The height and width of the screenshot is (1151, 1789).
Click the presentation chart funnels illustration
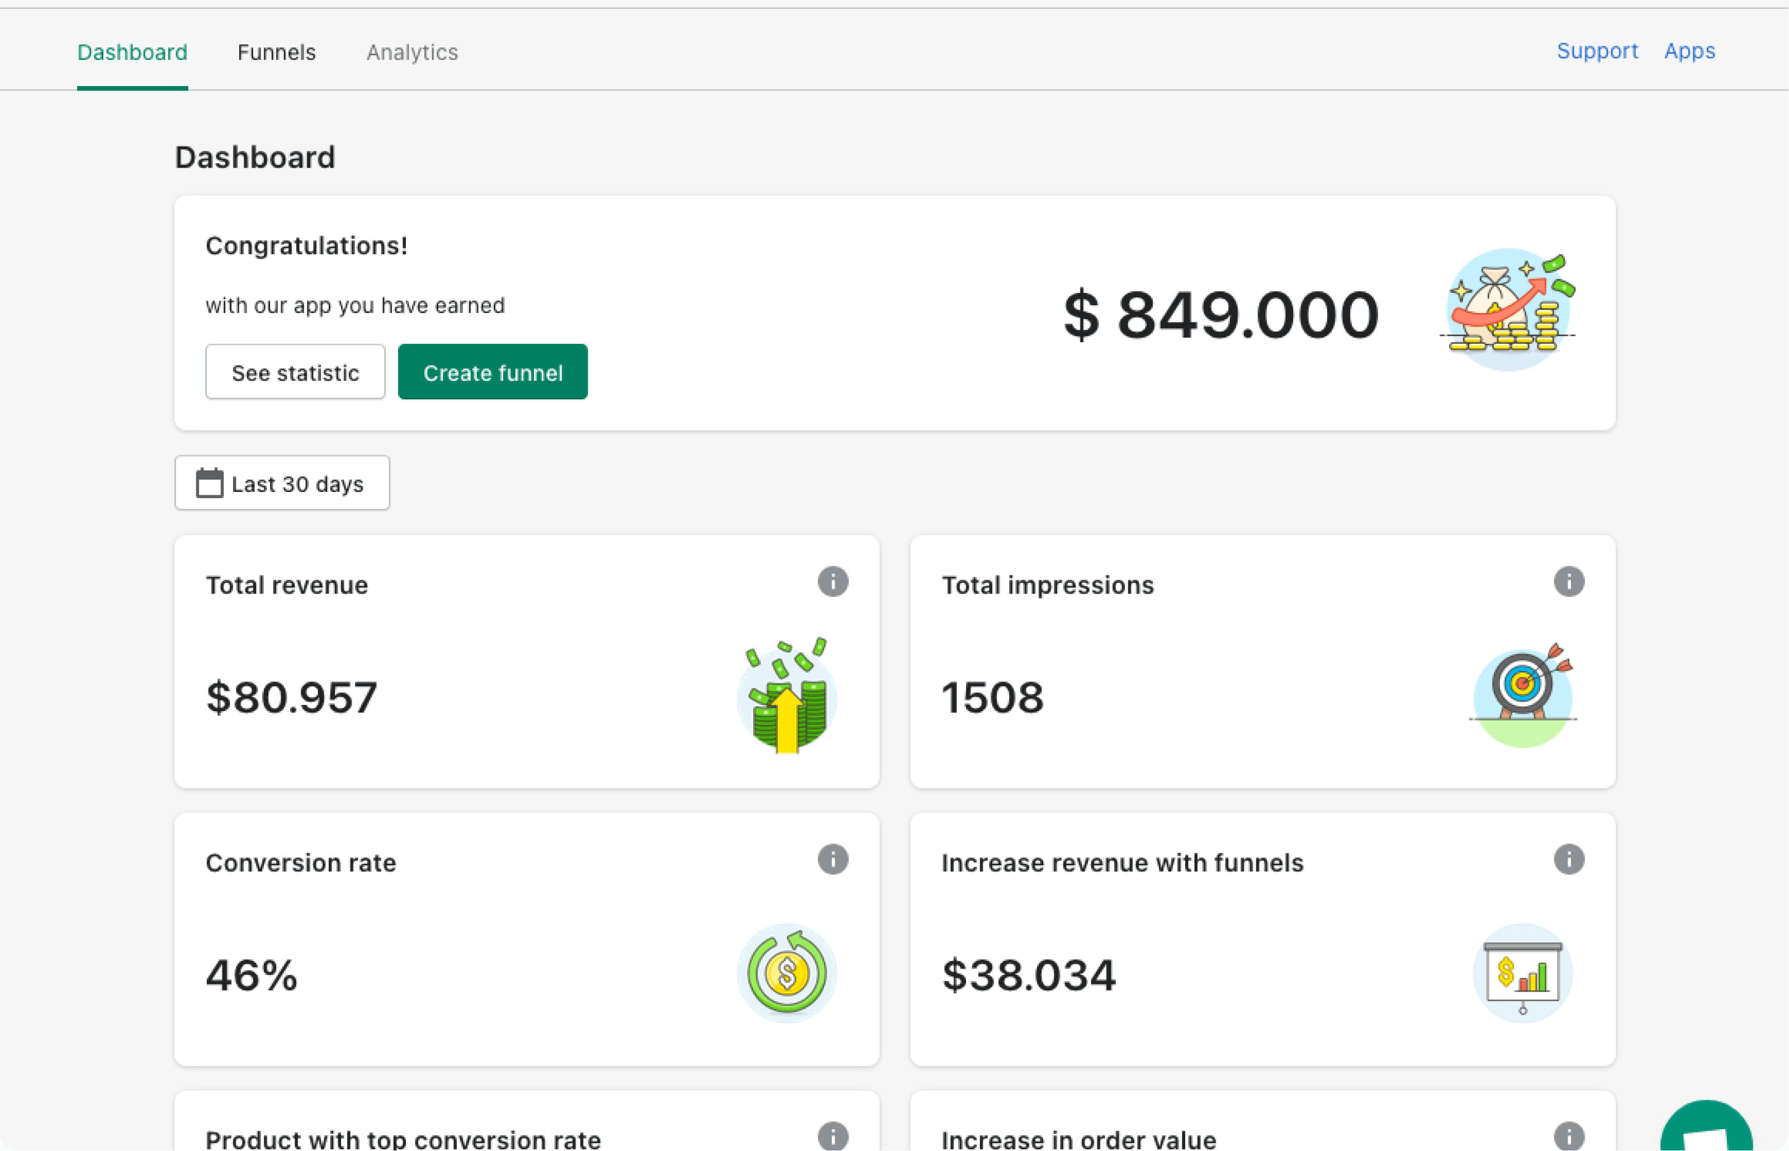(1523, 973)
